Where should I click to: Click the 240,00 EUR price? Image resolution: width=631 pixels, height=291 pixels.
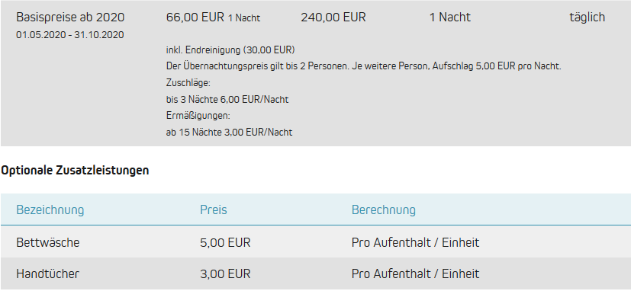pos(333,18)
